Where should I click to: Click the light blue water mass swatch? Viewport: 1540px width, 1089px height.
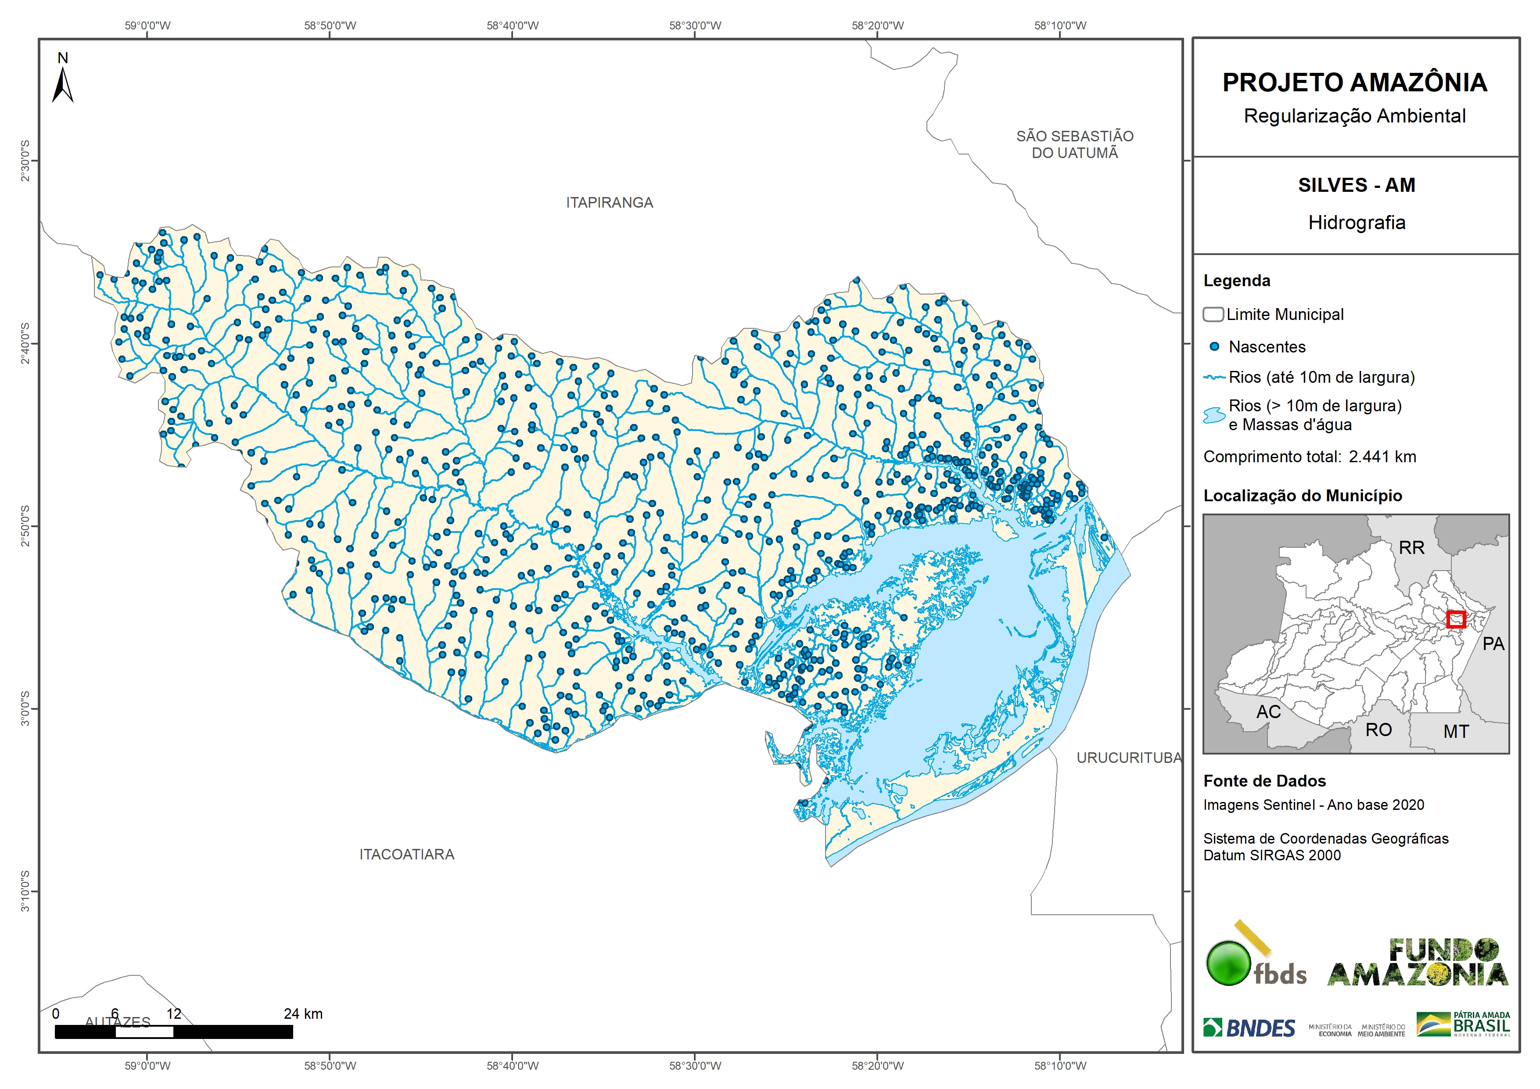pyautogui.click(x=1214, y=415)
